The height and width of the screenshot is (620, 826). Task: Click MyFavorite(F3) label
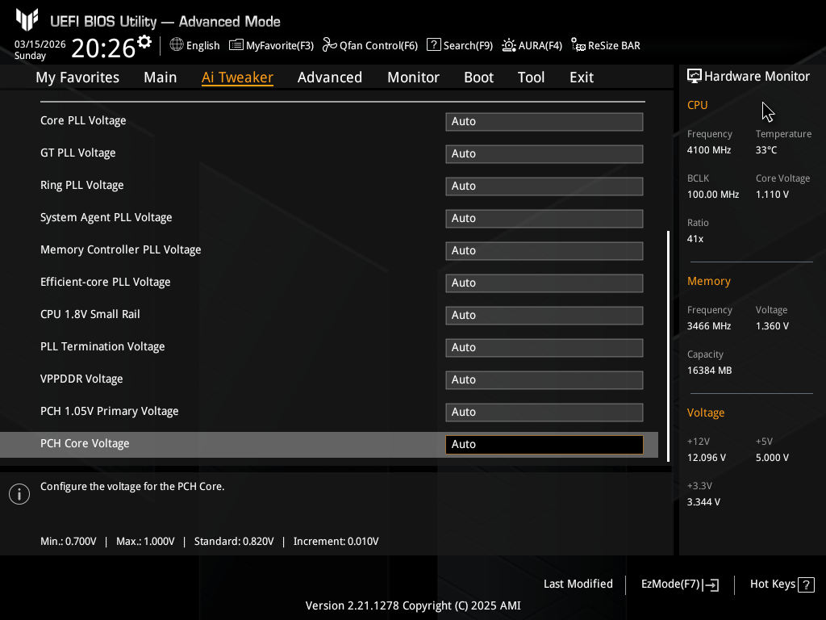(280, 46)
